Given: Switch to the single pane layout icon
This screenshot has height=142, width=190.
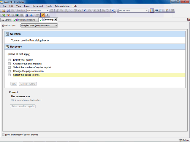Looking at the screenshot, I should click(152, 11).
